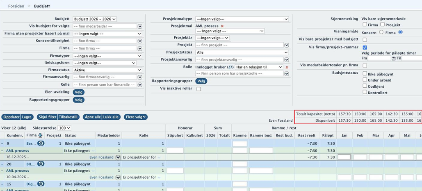Click the round history icon in customer 20 row
Viewport: 422px width, 191px height.
41,164
